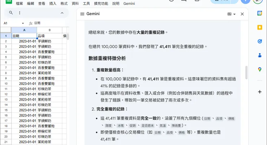Click the Gemini panel scrollbar thumb
267x145 pixels.
click(246, 72)
